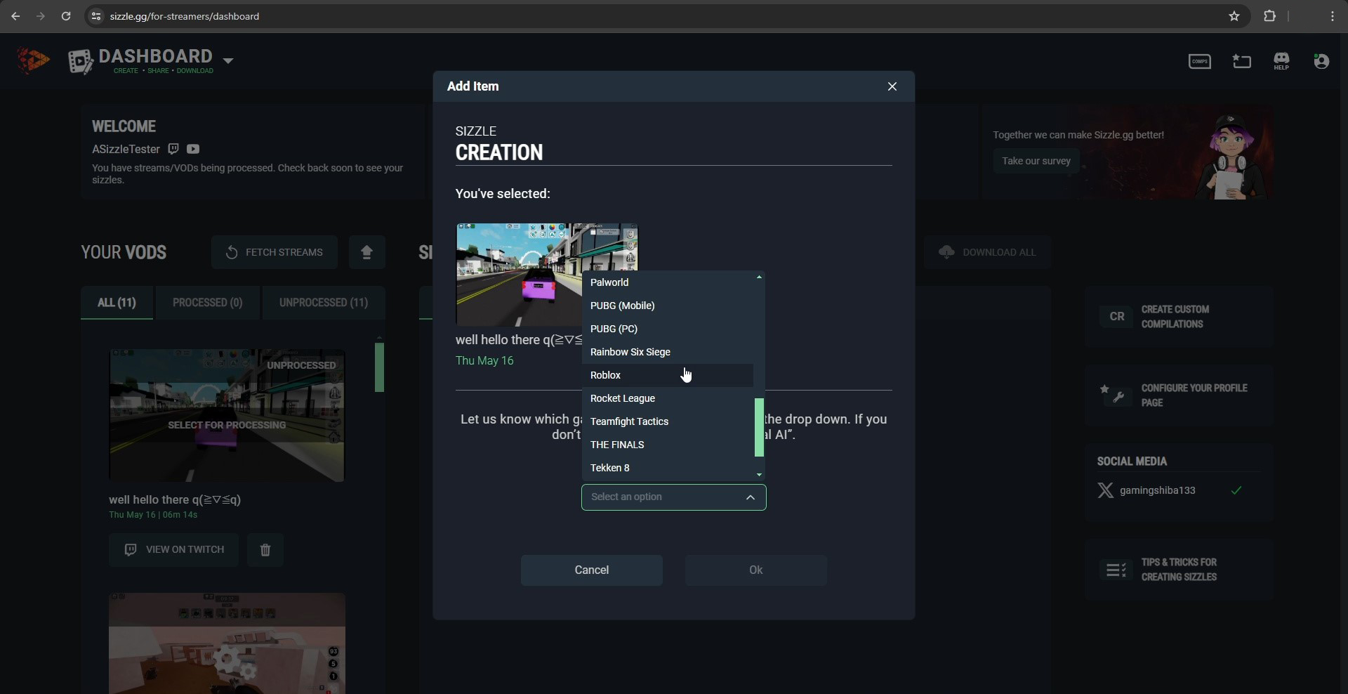Open the profile avatar menu top right
Image resolution: width=1348 pixels, height=694 pixels.
(x=1322, y=61)
